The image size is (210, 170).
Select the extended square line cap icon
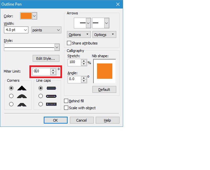click(x=51, y=104)
